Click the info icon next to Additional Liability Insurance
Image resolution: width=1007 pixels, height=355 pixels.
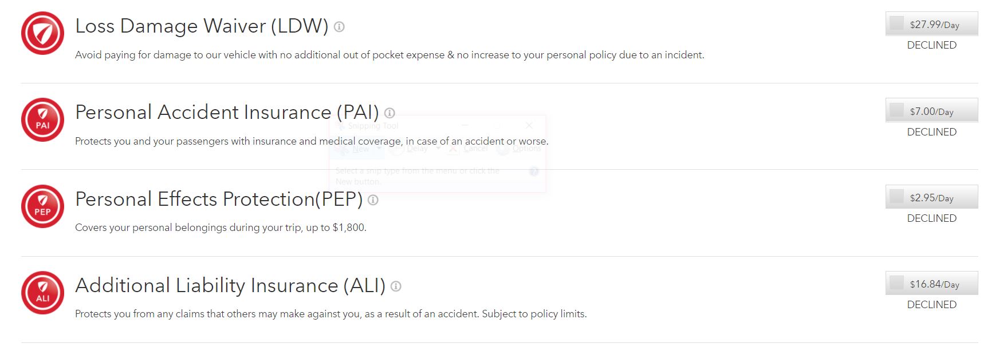(x=395, y=286)
